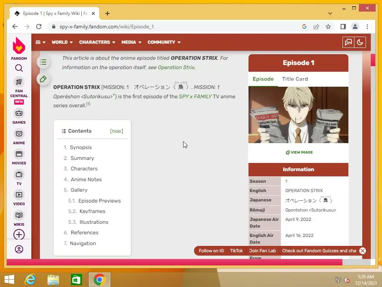
Task: Collapse contents with [hide] link
Action: pos(116,131)
